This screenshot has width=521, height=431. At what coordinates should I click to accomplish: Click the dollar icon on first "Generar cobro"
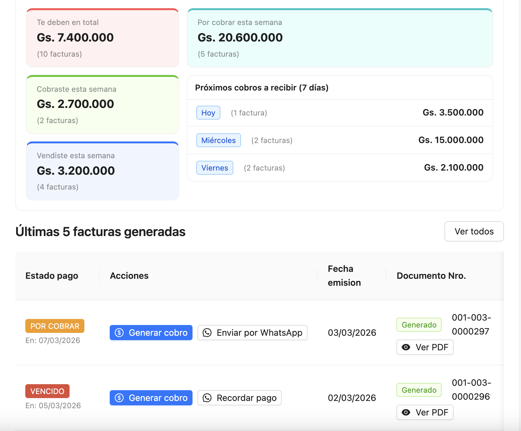pyautogui.click(x=119, y=333)
